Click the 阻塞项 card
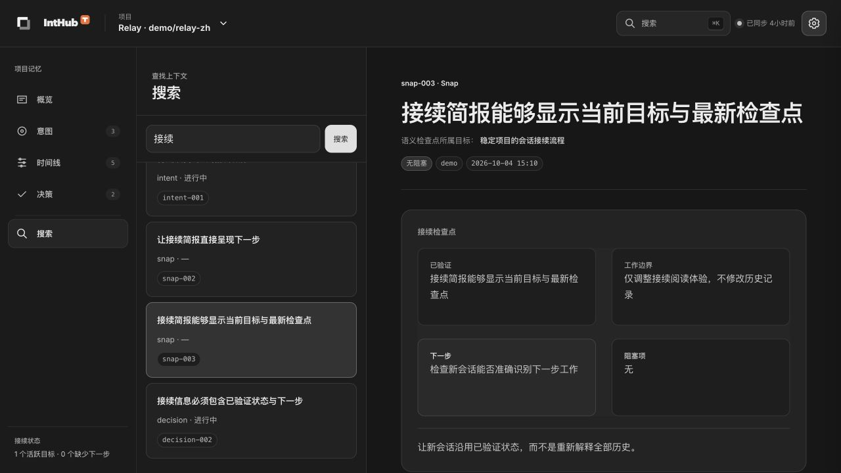 click(700, 377)
